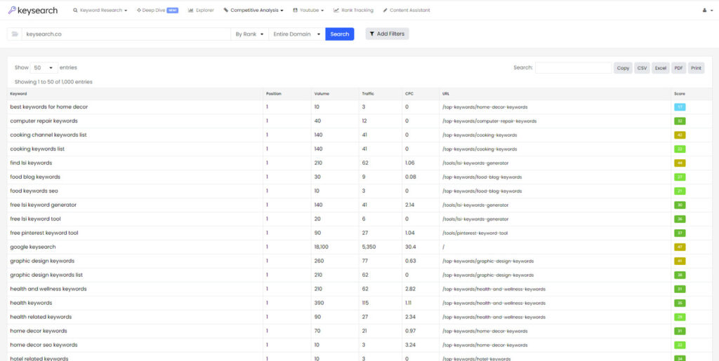This screenshot has height=361, width=719.
Task: Go to Rank Tracking
Action: (353, 10)
